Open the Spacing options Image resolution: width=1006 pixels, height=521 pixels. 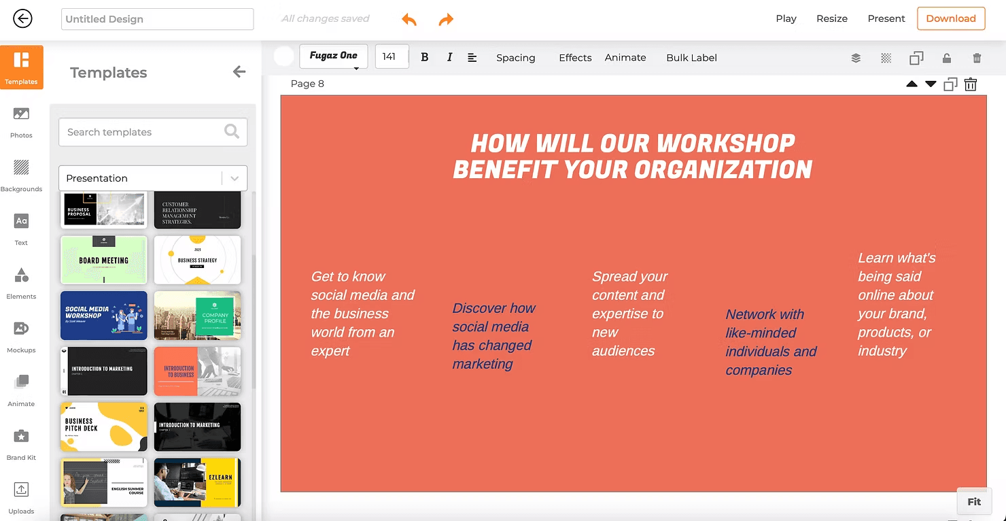516,58
